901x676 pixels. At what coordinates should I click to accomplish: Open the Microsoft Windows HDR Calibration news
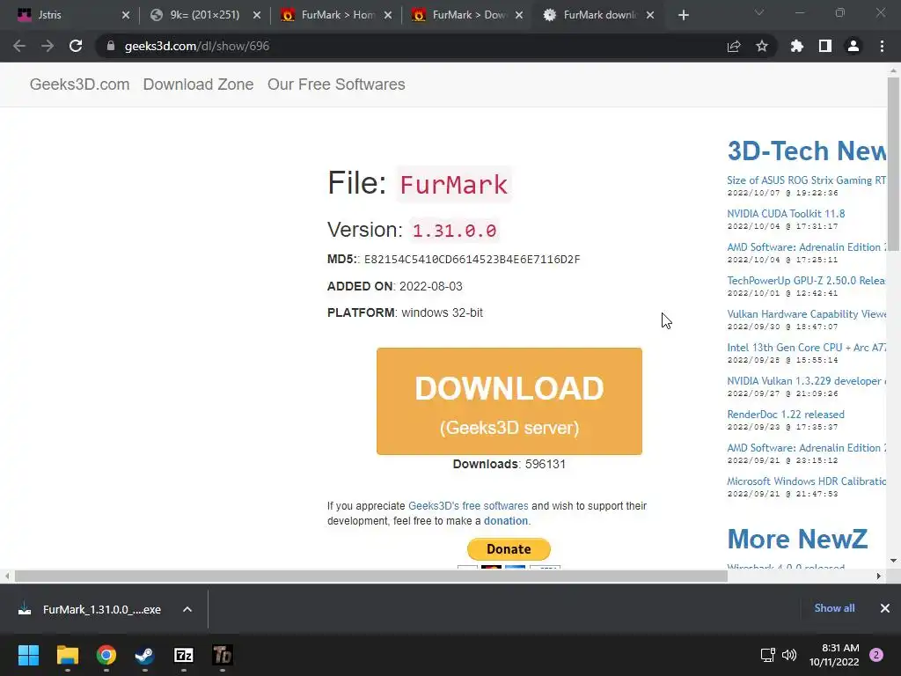[806, 481]
